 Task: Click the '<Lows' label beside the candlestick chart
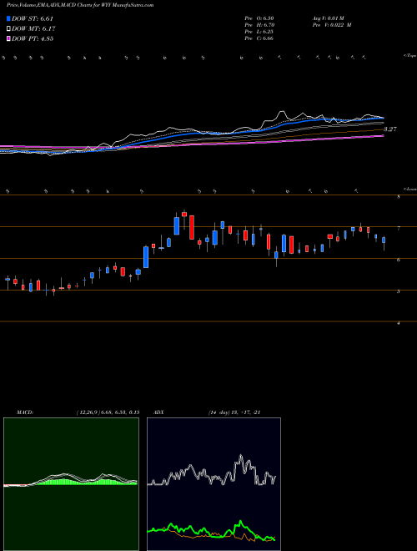[410, 189]
